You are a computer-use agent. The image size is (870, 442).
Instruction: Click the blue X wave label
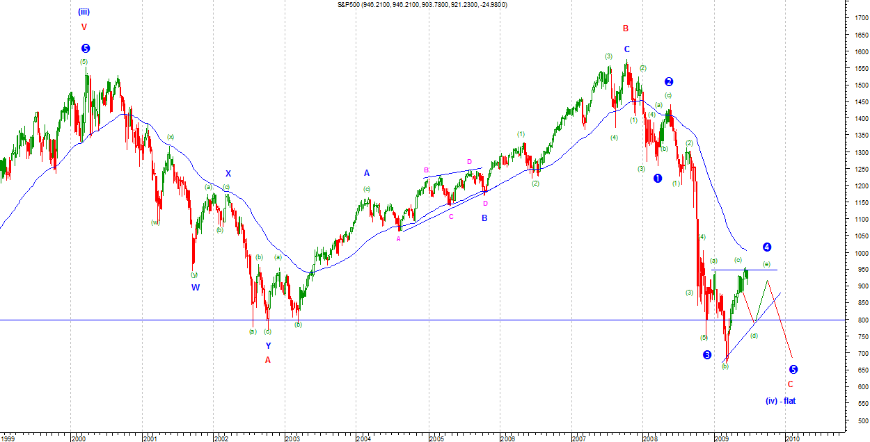(x=228, y=174)
